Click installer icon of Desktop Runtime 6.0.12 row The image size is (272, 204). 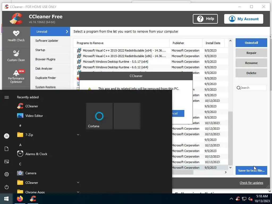[79, 67]
